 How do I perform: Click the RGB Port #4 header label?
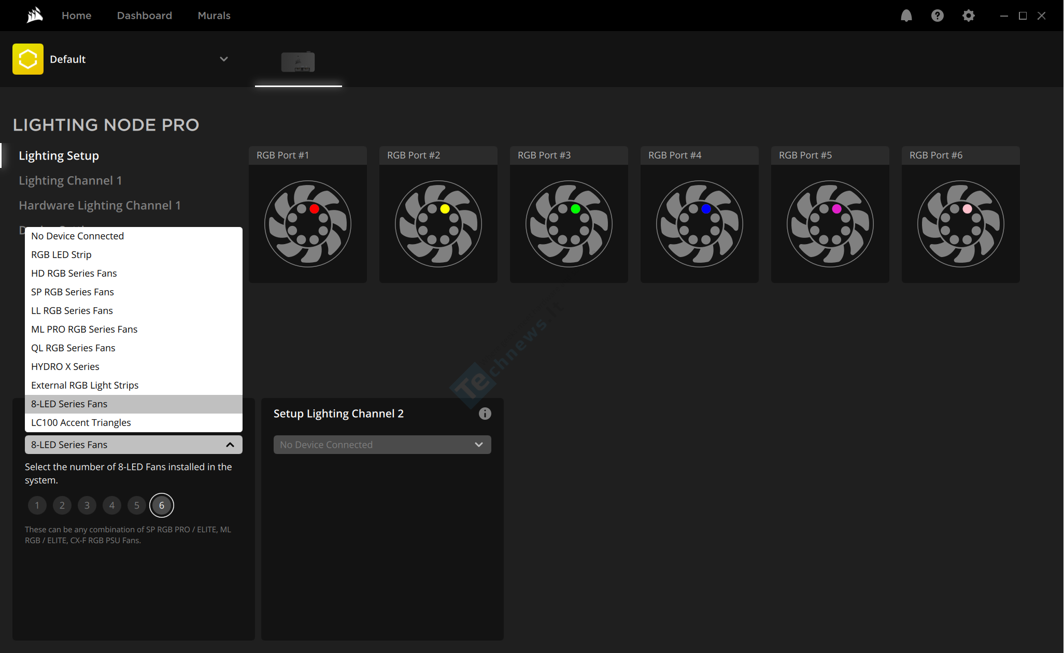tap(675, 155)
